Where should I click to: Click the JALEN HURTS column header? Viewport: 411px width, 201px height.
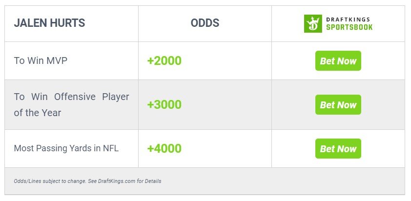click(49, 23)
